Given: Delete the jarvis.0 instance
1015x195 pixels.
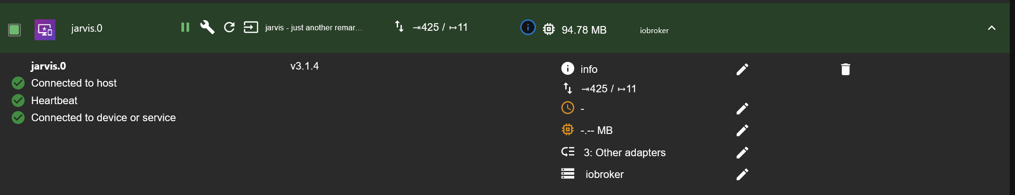Looking at the screenshot, I should (x=846, y=70).
